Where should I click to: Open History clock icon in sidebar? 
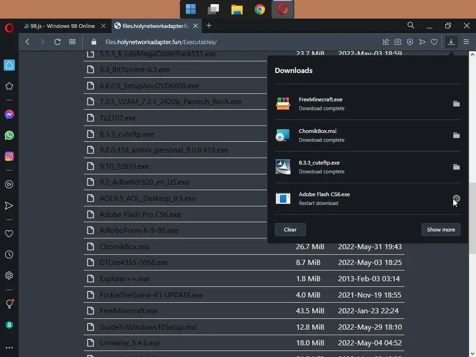coord(9,254)
